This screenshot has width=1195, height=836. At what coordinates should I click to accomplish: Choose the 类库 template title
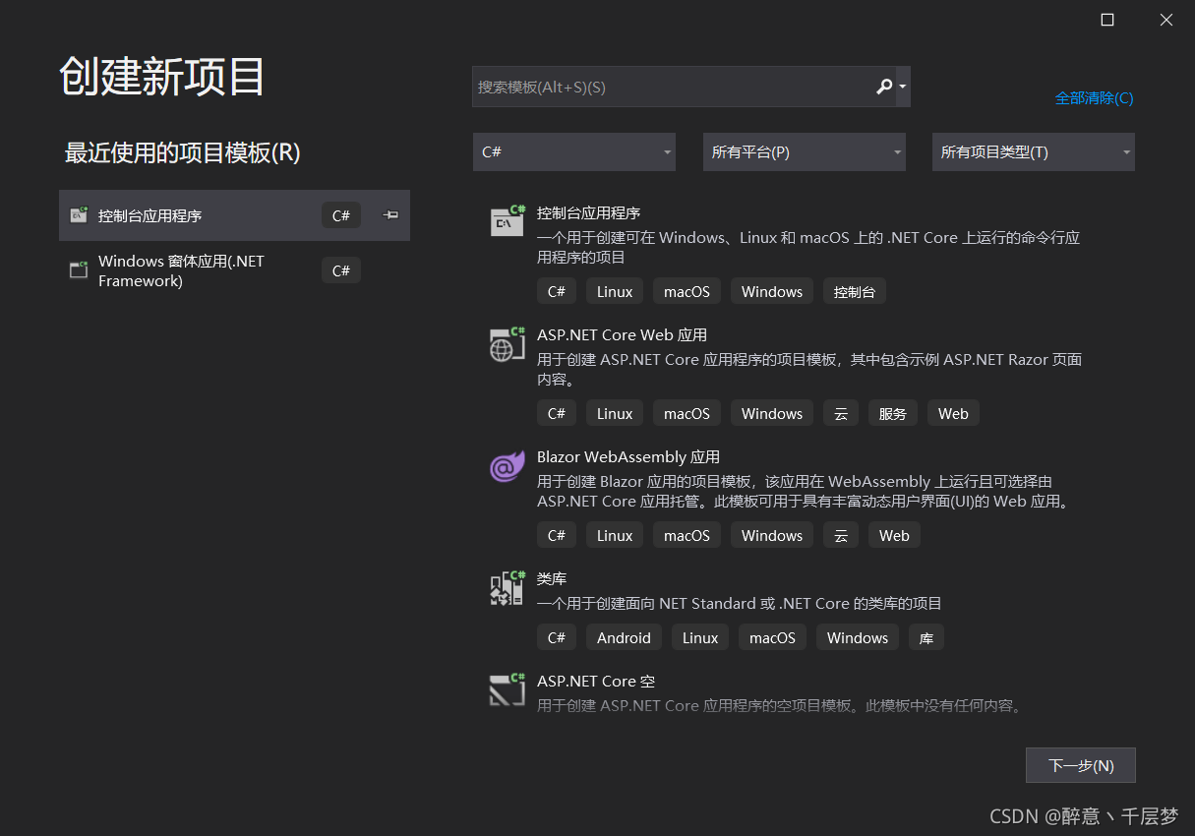(552, 578)
